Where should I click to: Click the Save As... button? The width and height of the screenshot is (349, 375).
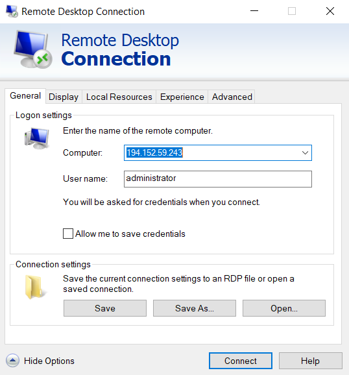pyautogui.click(x=195, y=308)
